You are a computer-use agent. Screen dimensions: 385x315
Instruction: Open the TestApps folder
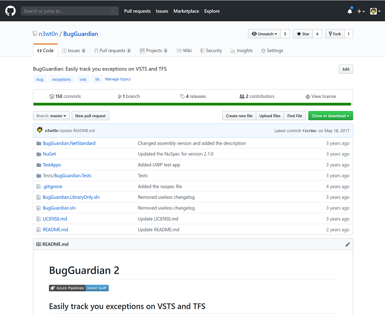(51, 165)
